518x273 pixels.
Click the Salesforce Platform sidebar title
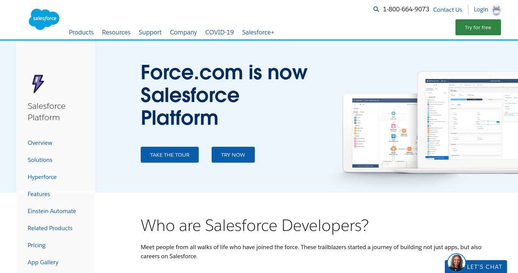(x=47, y=111)
